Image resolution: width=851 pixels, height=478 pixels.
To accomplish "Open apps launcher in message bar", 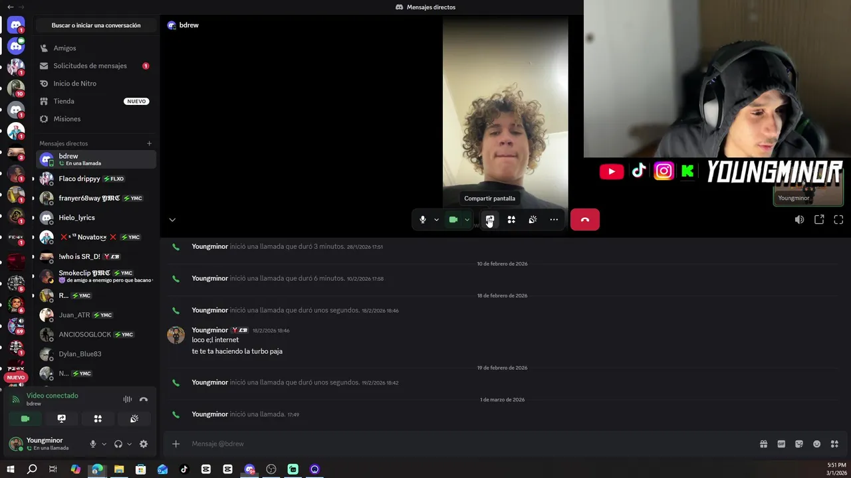I will pos(835,444).
